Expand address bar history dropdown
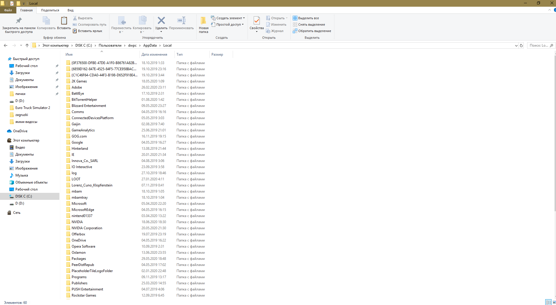This screenshot has height=305, width=556. [x=516, y=45]
